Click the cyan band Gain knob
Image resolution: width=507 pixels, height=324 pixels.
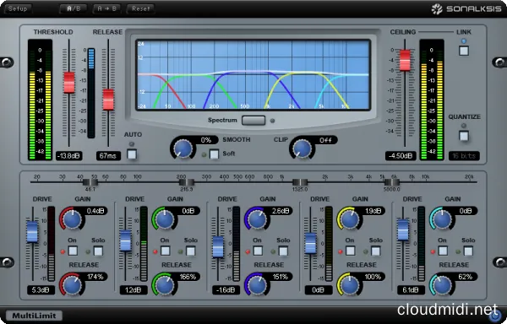442,219
